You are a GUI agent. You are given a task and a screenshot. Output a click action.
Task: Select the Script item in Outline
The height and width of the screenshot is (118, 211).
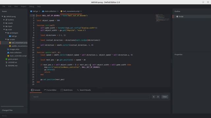pyautogui.click(x=192, y=16)
